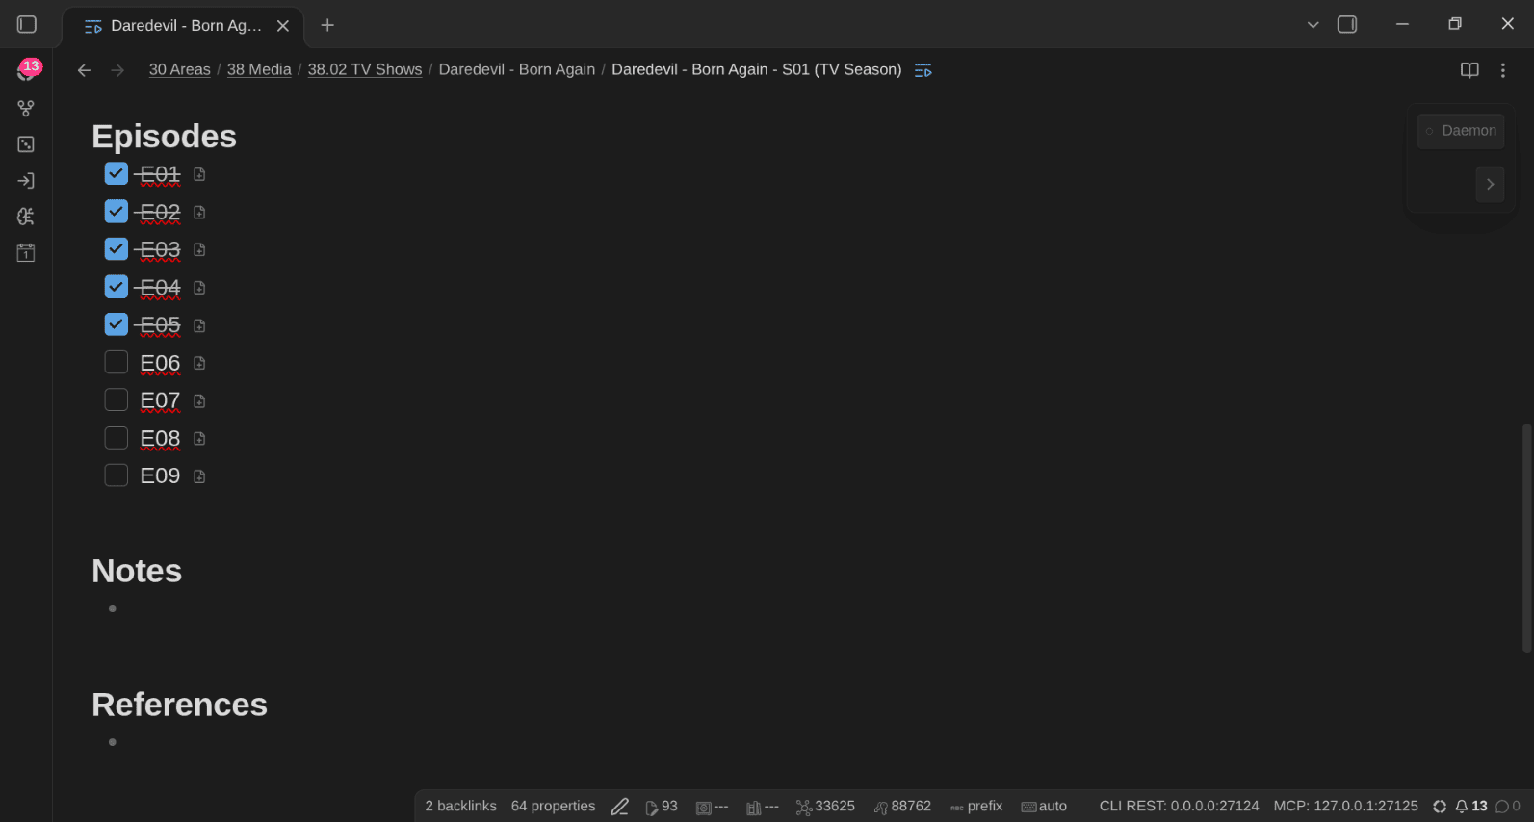Click the brain icon in left ribbon
Image resolution: width=1534 pixels, height=822 pixels.
pos(26,217)
